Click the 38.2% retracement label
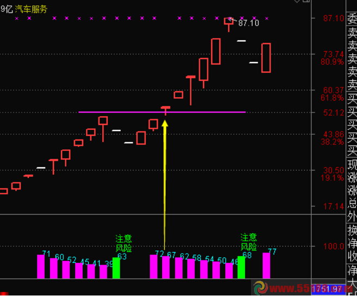Screen dimensions: 357x296 click(332, 142)
